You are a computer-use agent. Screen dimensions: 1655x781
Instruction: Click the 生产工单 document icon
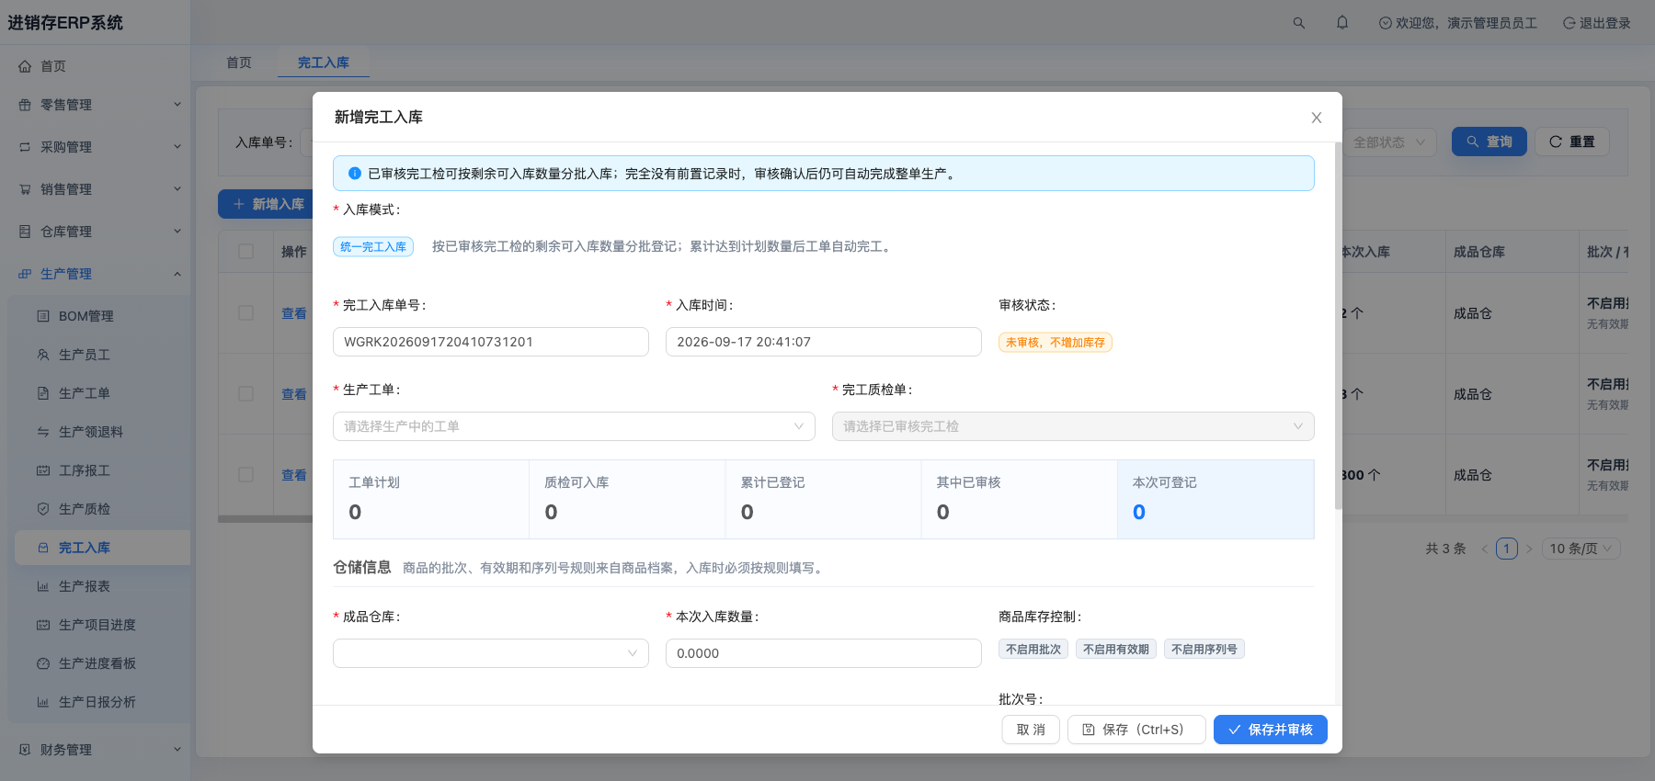(43, 393)
